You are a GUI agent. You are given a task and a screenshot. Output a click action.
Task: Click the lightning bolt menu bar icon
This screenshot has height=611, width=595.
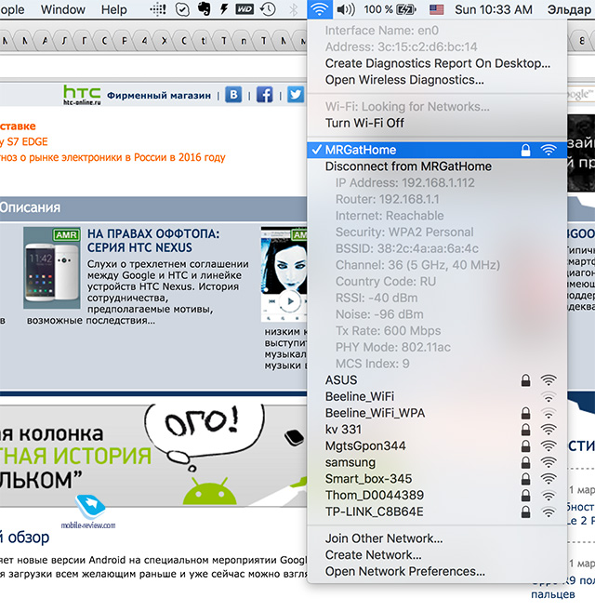(224, 9)
